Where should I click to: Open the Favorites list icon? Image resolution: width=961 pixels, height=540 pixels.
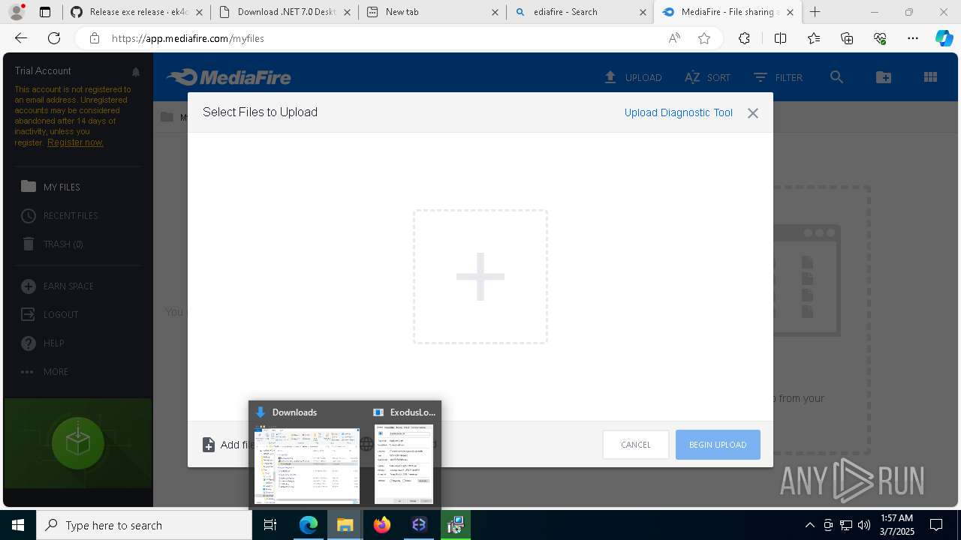coord(814,38)
